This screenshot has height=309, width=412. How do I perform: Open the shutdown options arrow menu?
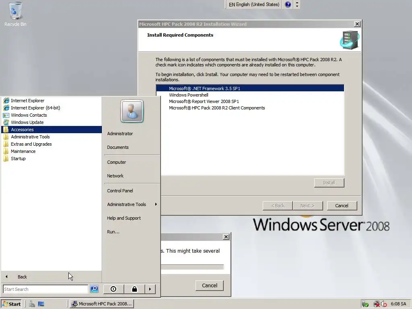[x=150, y=289]
